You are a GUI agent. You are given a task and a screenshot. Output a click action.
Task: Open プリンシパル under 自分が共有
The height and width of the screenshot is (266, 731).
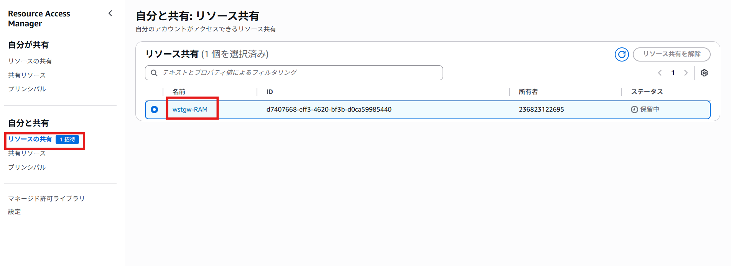(27, 89)
